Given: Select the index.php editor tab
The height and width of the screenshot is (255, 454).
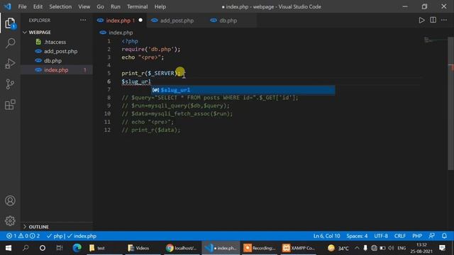Looking at the screenshot, I should point(119,21).
